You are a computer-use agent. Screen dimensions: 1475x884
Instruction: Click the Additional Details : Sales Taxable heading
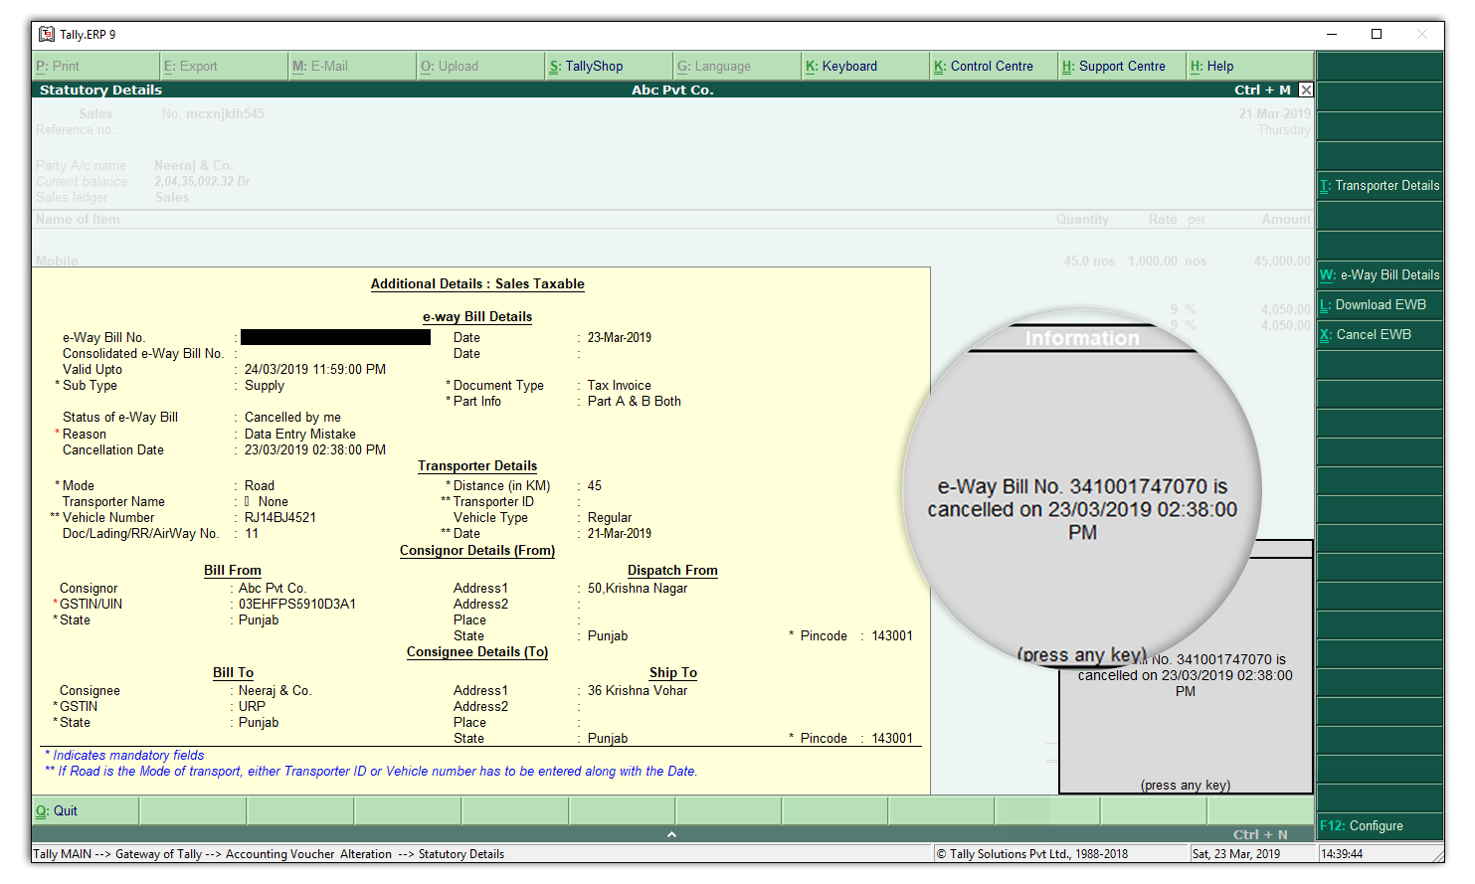click(477, 283)
